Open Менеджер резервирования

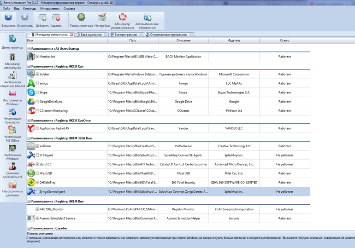(x=123, y=17)
